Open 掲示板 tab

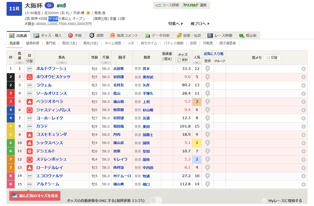tap(248, 35)
